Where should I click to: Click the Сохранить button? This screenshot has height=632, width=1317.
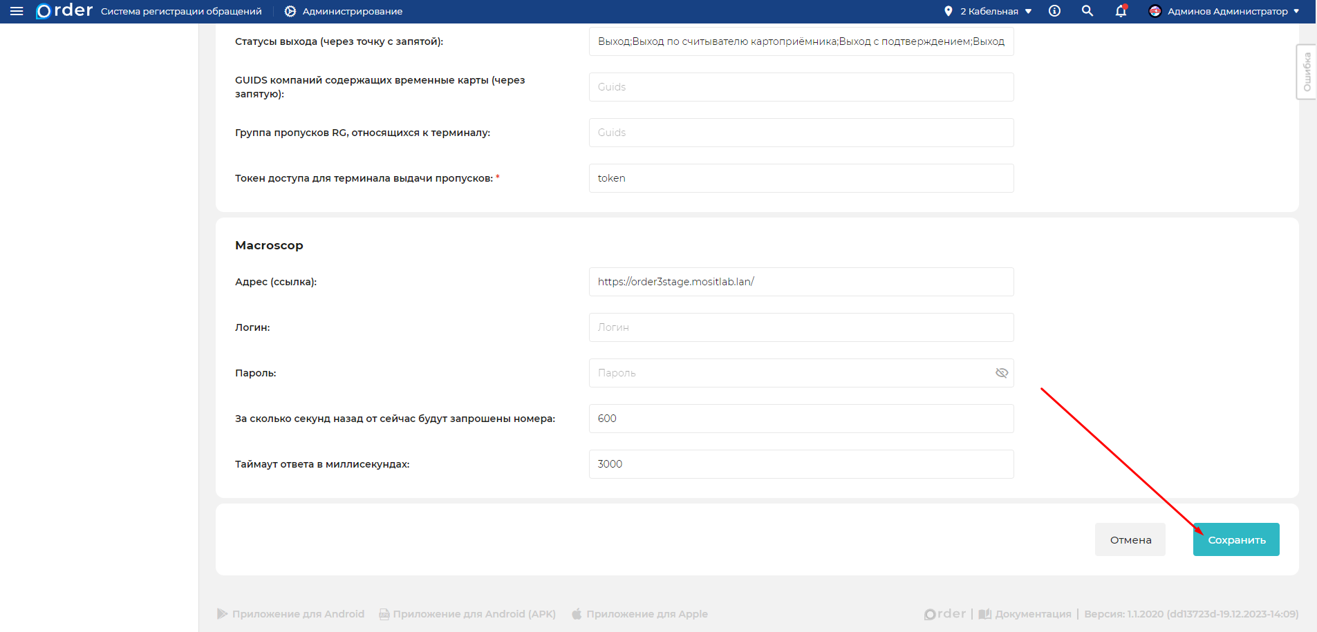1236,539
